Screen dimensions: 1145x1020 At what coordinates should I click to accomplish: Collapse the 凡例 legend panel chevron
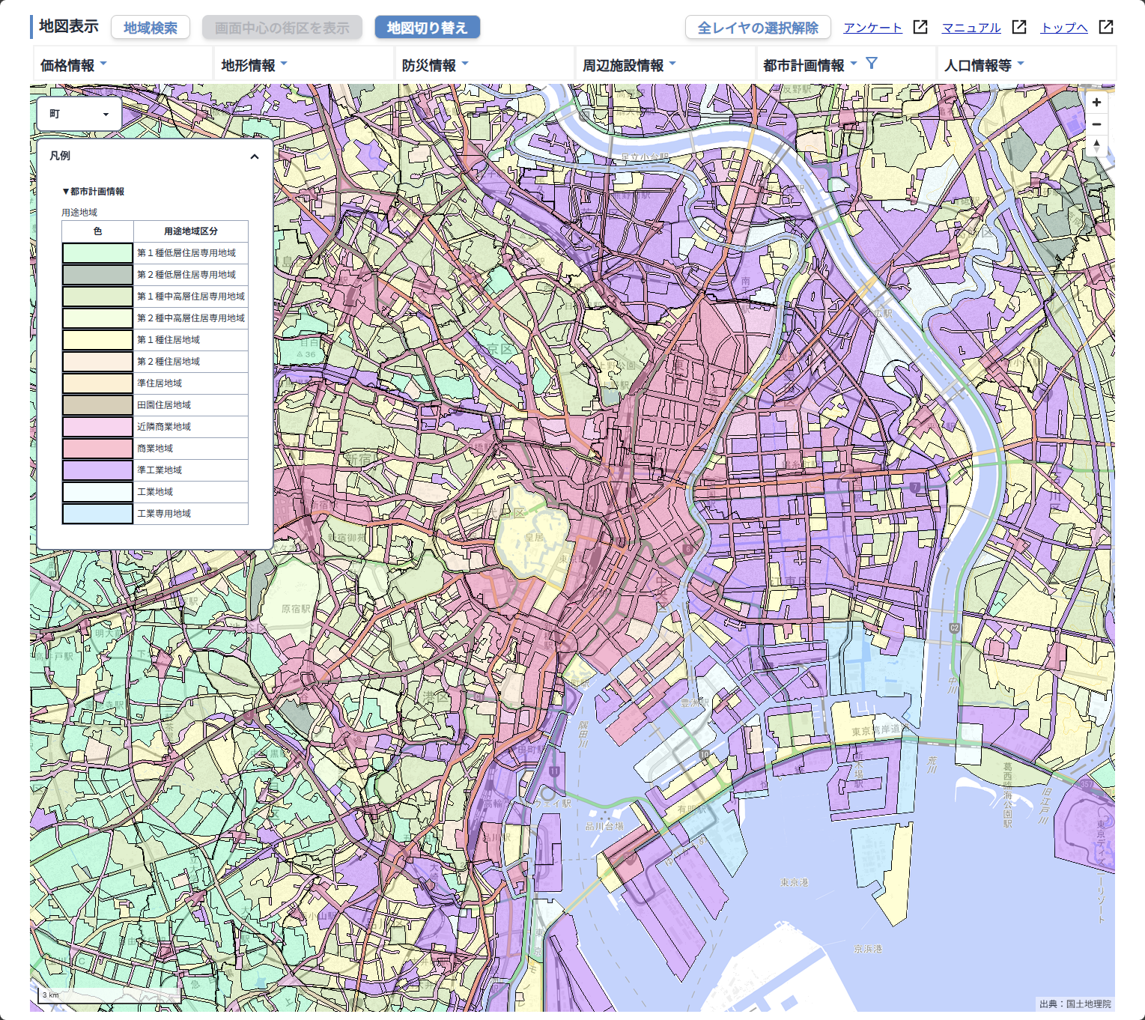tap(255, 157)
